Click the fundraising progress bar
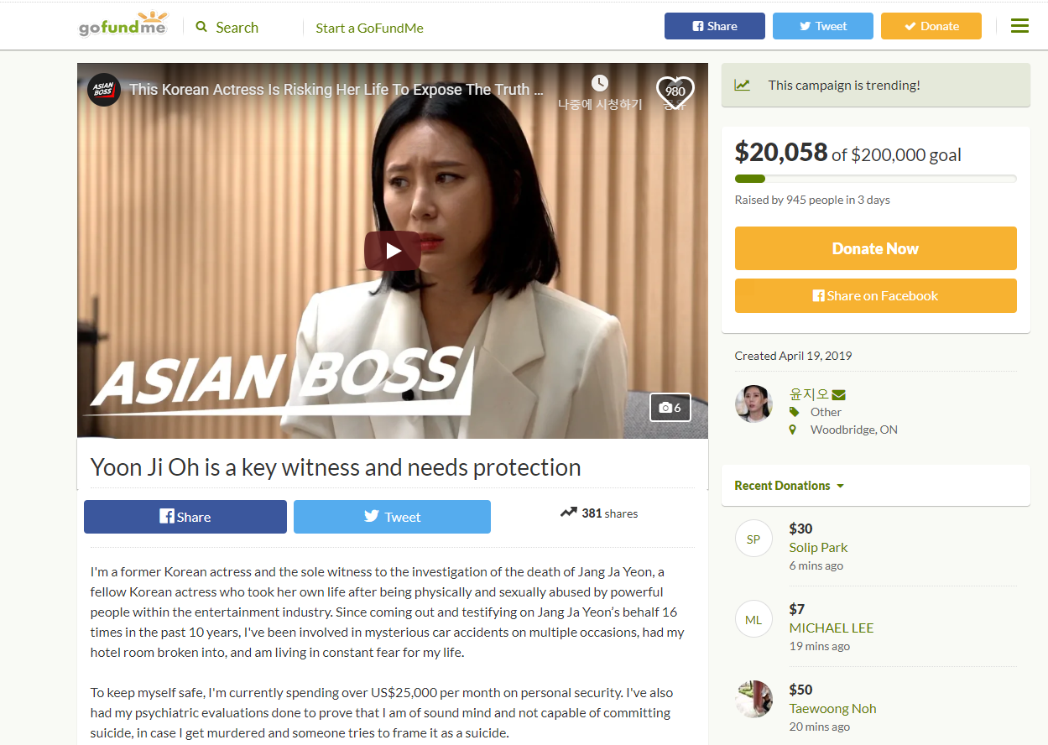The height and width of the screenshot is (745, 1048). (875, 179)
